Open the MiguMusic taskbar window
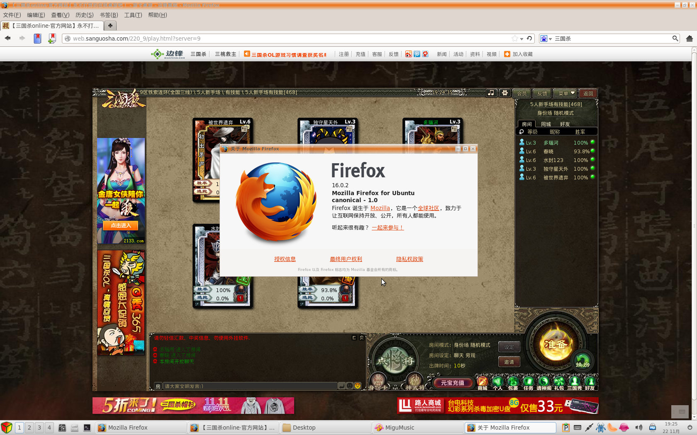 point(418,428)
